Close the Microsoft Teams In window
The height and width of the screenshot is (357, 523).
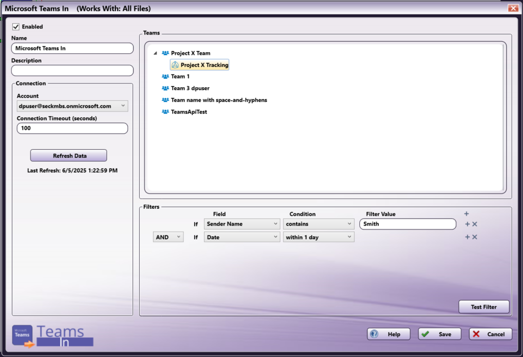click(x=513, y=8)
